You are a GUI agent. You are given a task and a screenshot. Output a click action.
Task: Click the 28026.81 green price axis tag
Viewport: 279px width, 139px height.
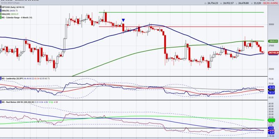click(273, 41)
